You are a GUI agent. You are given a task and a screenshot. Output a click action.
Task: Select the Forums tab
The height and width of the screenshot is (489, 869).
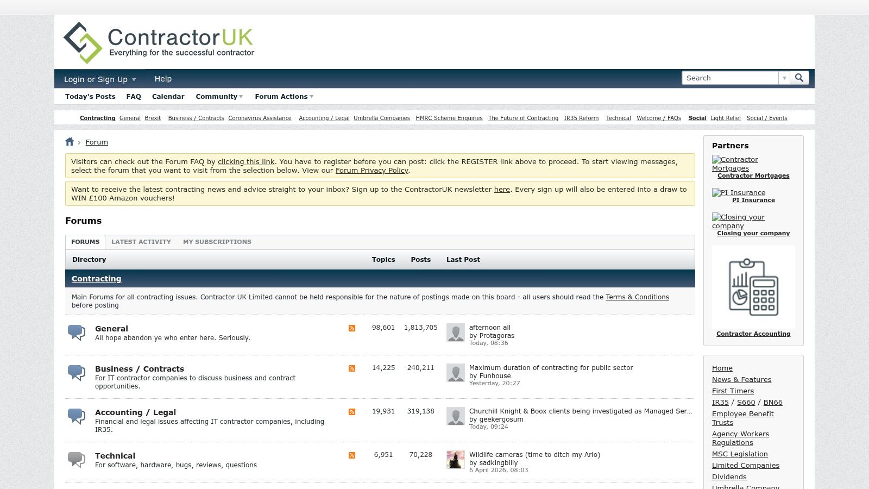(x=85, y=242)
